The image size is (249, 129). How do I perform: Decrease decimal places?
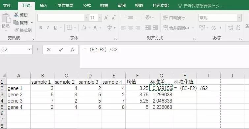(x=238, y=28)
